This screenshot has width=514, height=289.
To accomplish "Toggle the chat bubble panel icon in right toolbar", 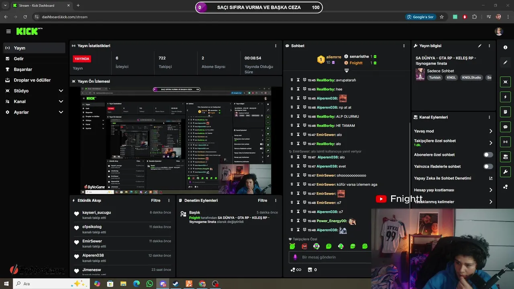I will (505, 126).
